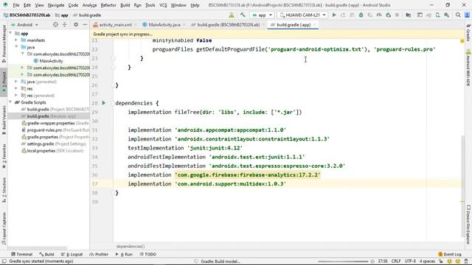Open the Logcat tool window
The height and width of the screenshot is (265, 472).
(72, 254)
